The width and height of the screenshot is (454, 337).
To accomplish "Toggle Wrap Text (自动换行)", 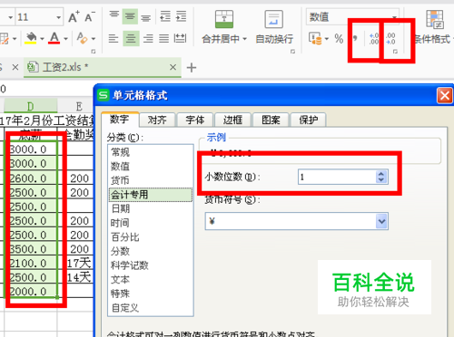I will (x=274, y=26).
